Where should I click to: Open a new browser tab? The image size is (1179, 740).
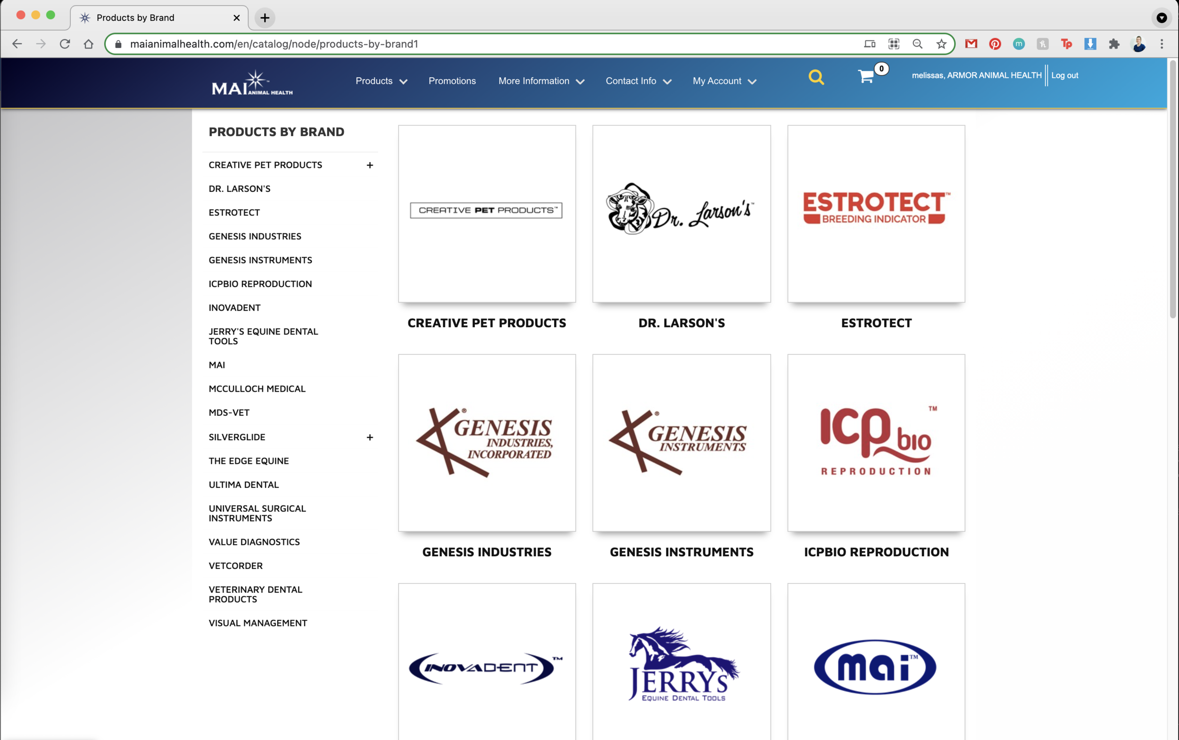[x=265, y=18]
